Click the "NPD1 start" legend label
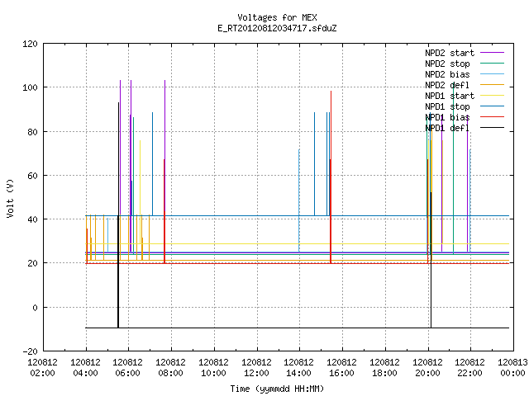This screenshot has height=396, width=529. (x=450, y=96)
